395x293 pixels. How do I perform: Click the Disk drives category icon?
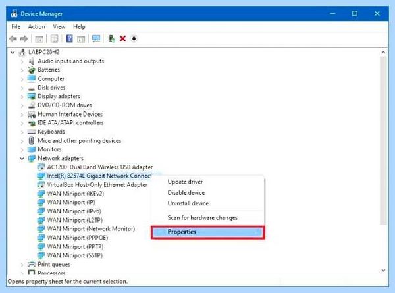pos(31,88)
